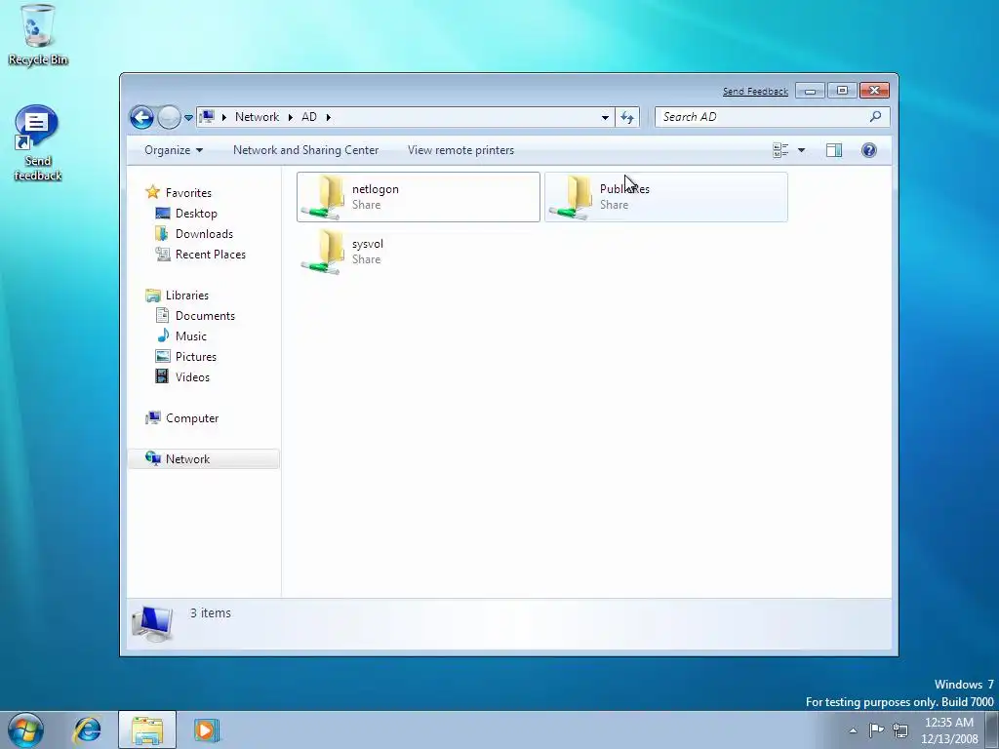The width and height of the screenshot is (999, 749).
Task: Select the PublicRes share folder icon
Action: pyautogui.click(x=572, y=197)
